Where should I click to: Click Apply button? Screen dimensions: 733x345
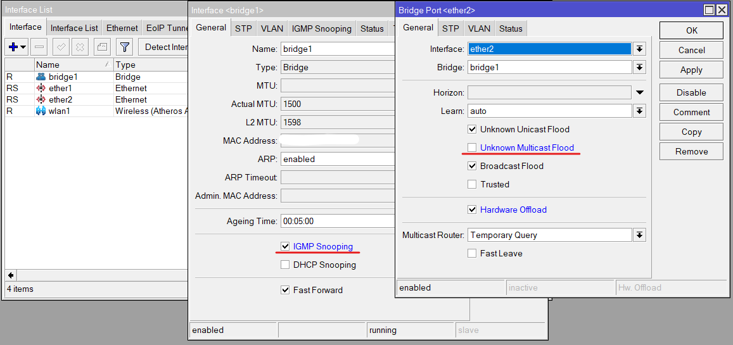pos(691,70)
